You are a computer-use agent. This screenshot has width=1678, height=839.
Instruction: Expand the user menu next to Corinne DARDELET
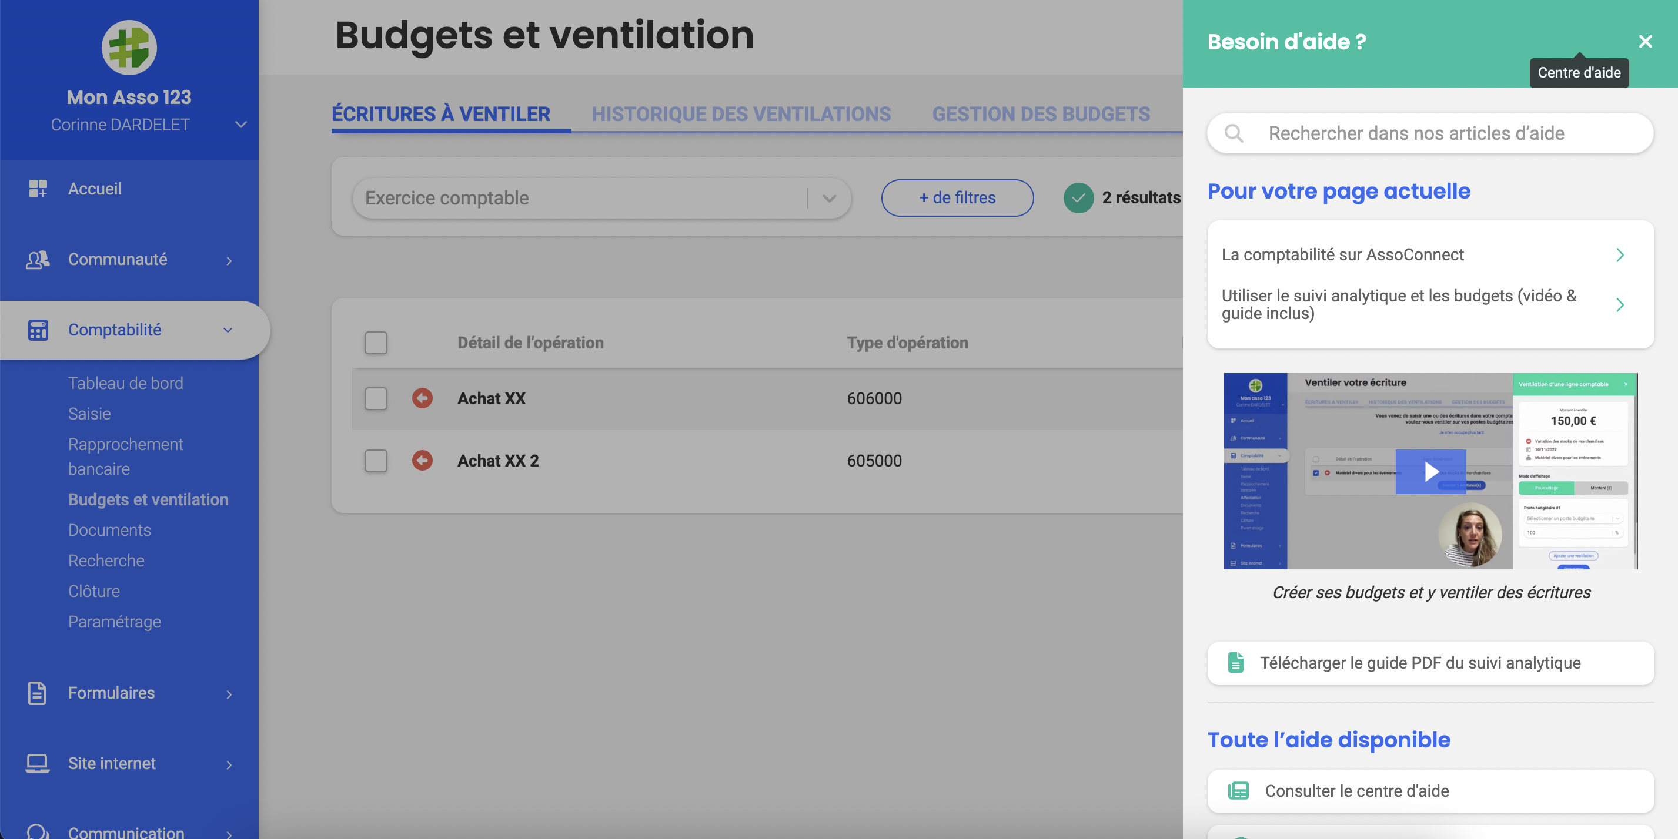point(241,125)
